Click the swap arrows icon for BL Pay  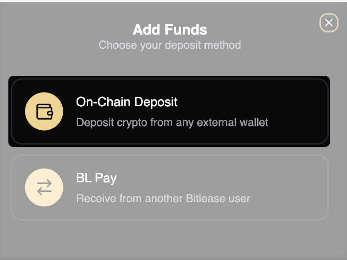44,187
